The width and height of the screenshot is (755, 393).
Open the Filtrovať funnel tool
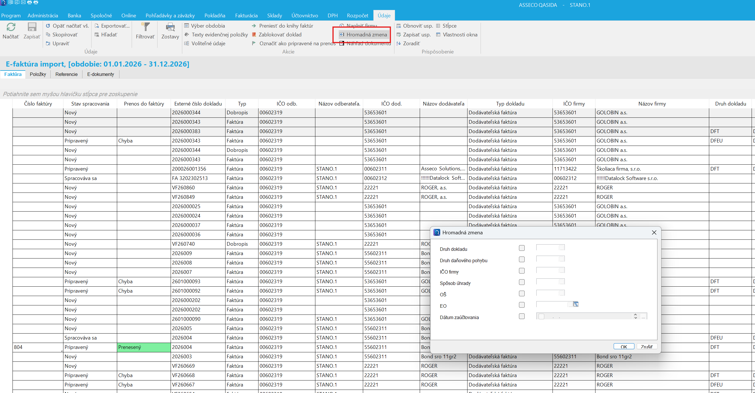pyautogui.click(x=145, y=27)
